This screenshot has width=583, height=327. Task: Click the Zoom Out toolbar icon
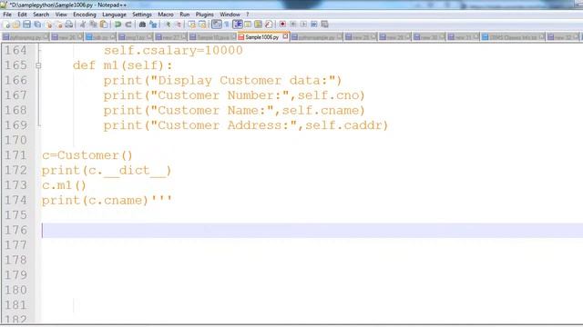click(x=179, y=25)
